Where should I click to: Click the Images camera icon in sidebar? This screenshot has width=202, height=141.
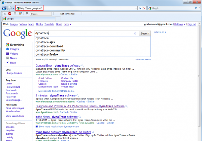[7, 49]
